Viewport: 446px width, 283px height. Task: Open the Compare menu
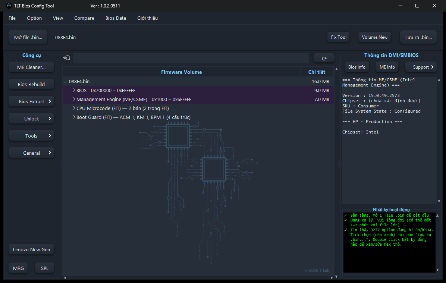coord(84,18)
